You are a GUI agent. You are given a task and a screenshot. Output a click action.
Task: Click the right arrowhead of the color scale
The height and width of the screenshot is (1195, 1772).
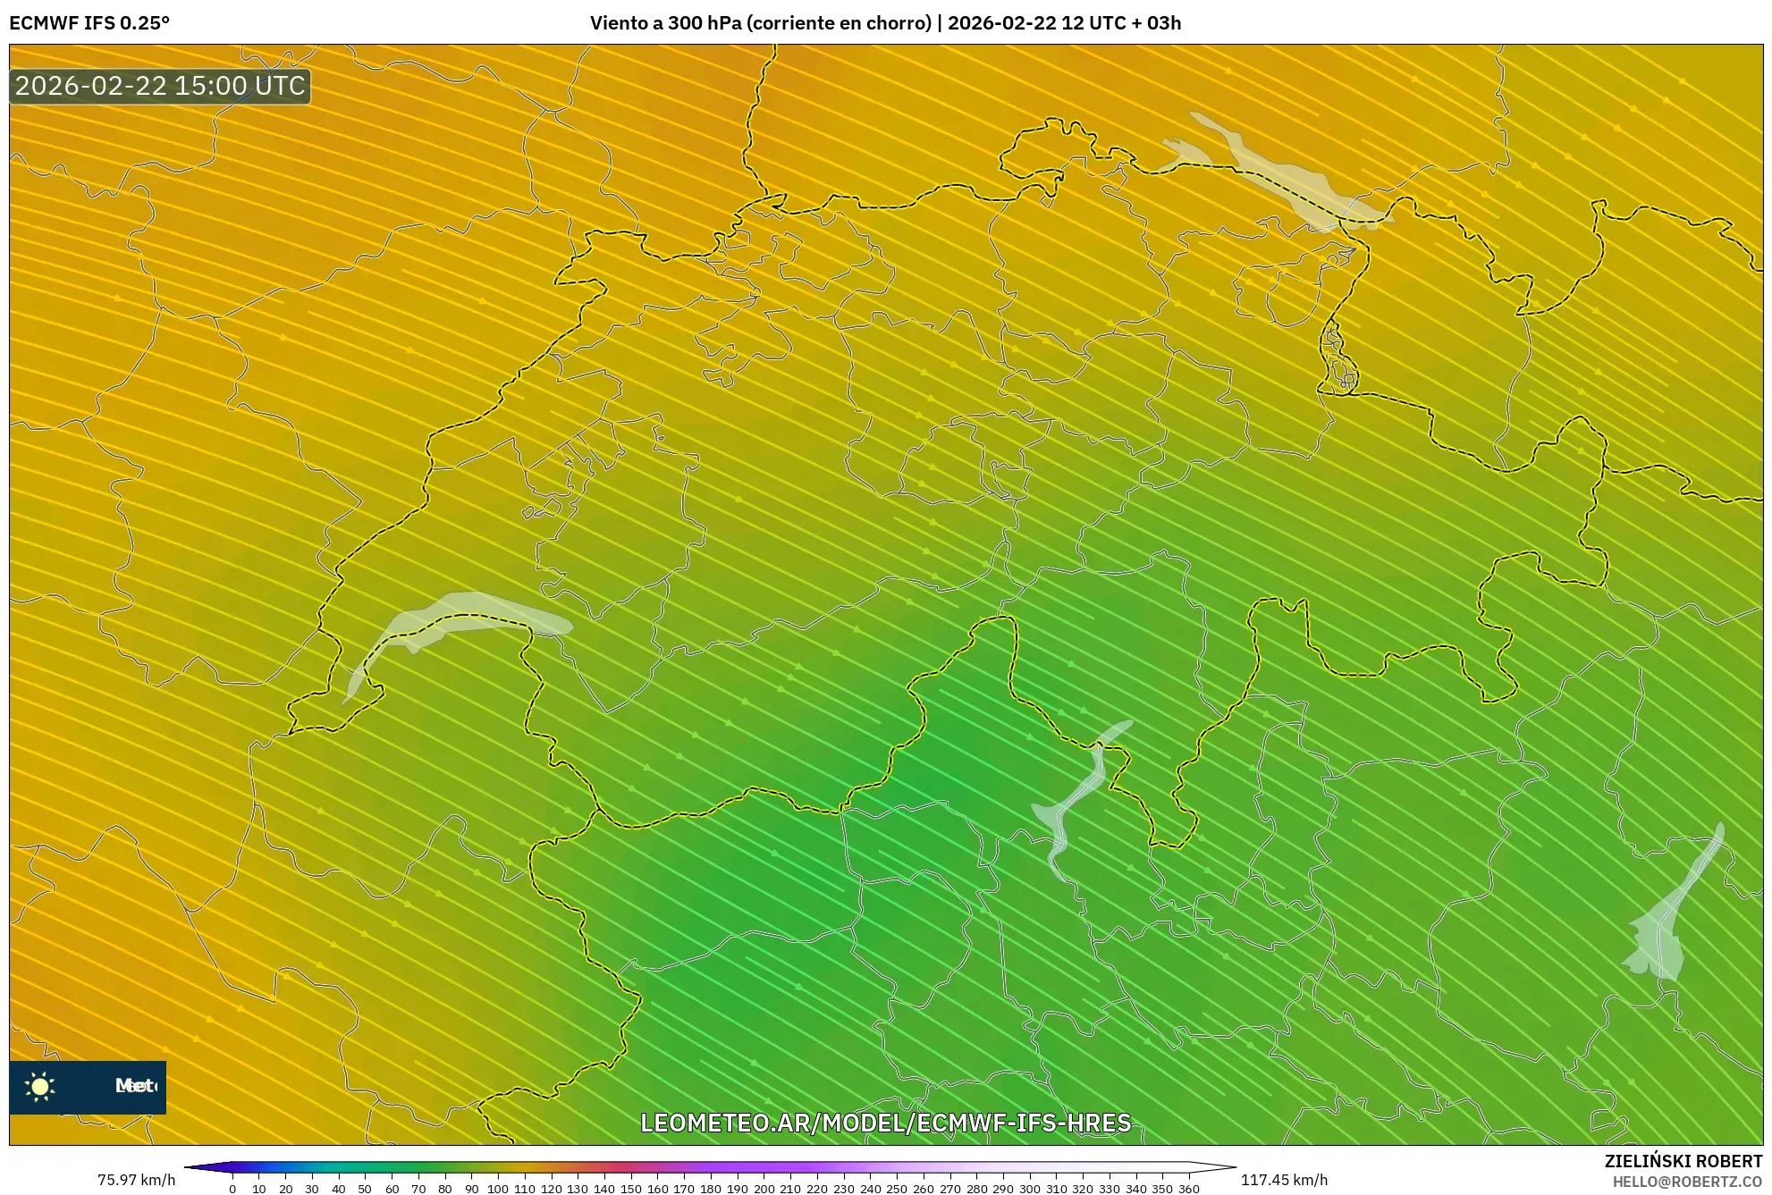click(x=1210, y=1166)
